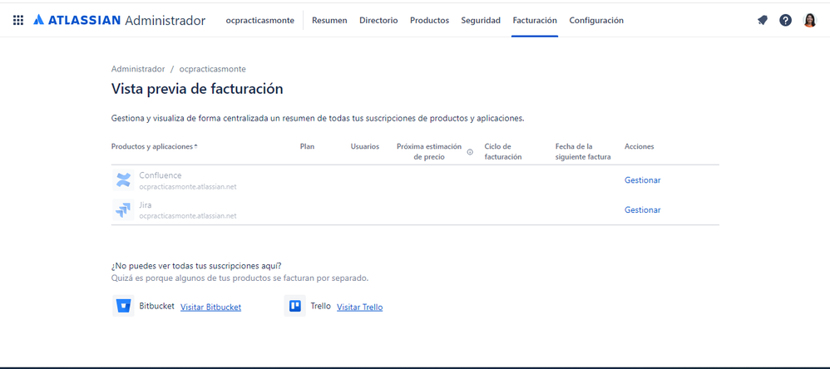830x369 pixels.
Task: Click the Ciclo de facturación header
Action: point(503,152)
